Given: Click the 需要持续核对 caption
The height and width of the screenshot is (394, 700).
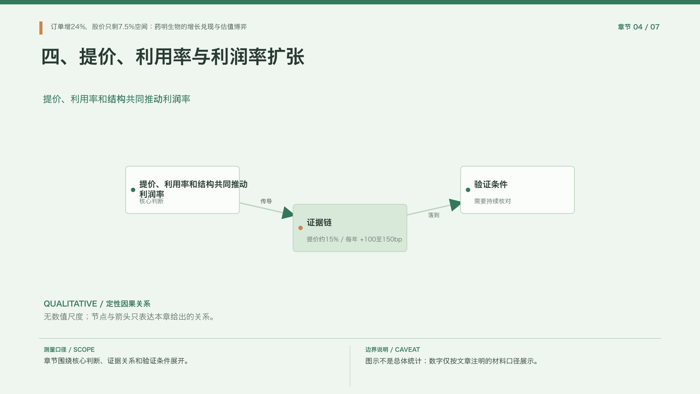Looking at the screenshot, I should click(493, 201).
